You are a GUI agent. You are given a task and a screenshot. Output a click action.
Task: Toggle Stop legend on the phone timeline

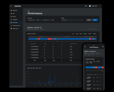pyautogui.click(x=90, y=61)
